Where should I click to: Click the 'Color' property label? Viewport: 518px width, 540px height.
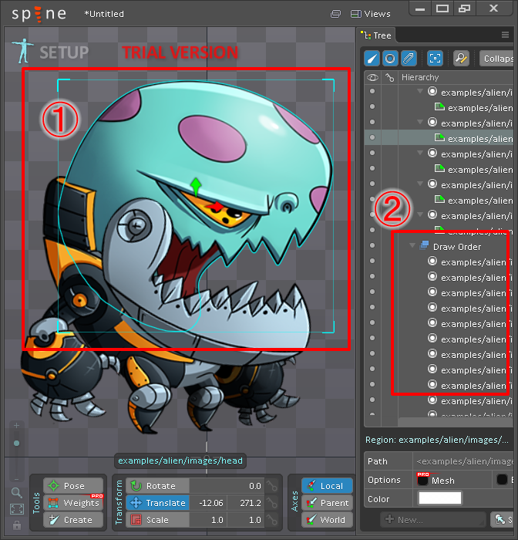click(378, 498)
